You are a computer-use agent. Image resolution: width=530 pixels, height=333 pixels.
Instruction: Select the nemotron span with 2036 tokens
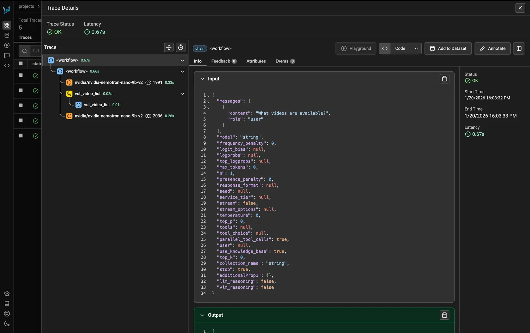pyautogui.click(x=115, y=116)
